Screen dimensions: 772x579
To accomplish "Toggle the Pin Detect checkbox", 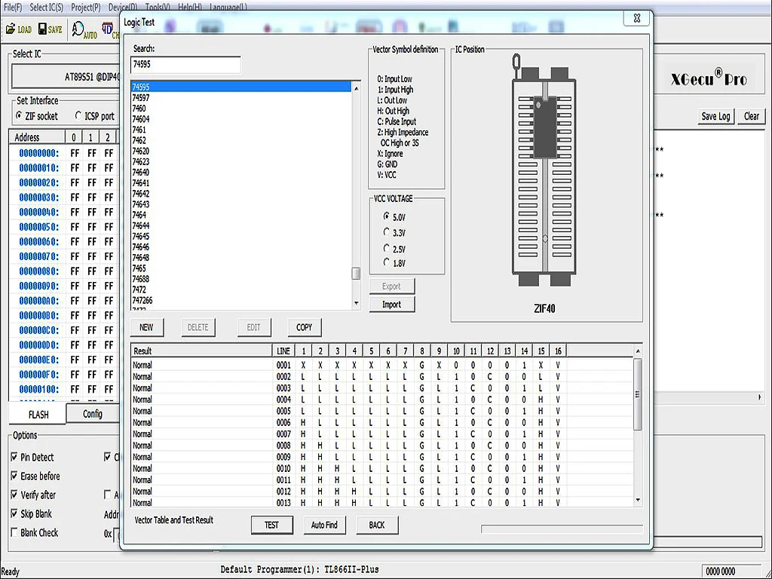I will tap(14, 458).
